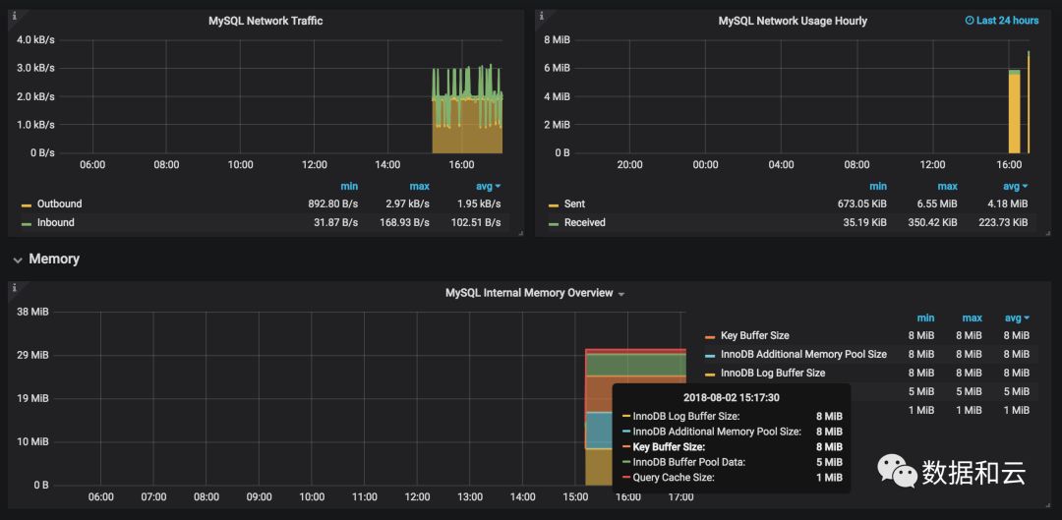Open MySQL Network Traffic panel title menu
1062x520 pixels.
(265, 21)
